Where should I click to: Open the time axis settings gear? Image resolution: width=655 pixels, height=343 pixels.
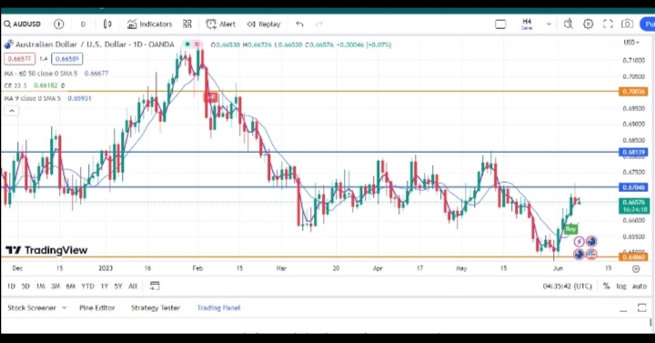636,268
